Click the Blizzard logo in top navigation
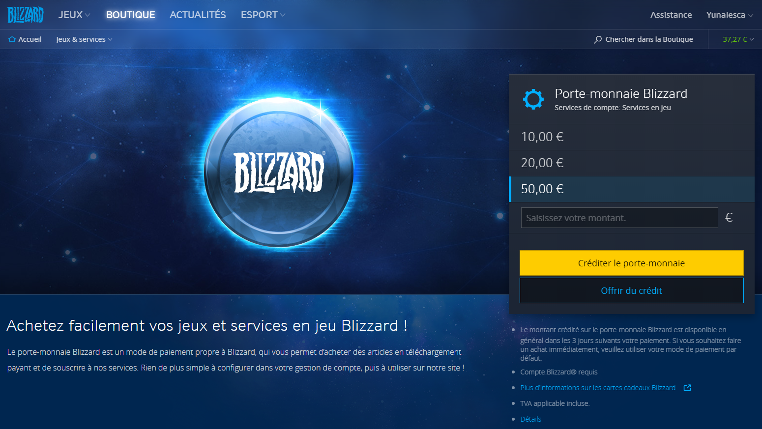 point(26,15)
